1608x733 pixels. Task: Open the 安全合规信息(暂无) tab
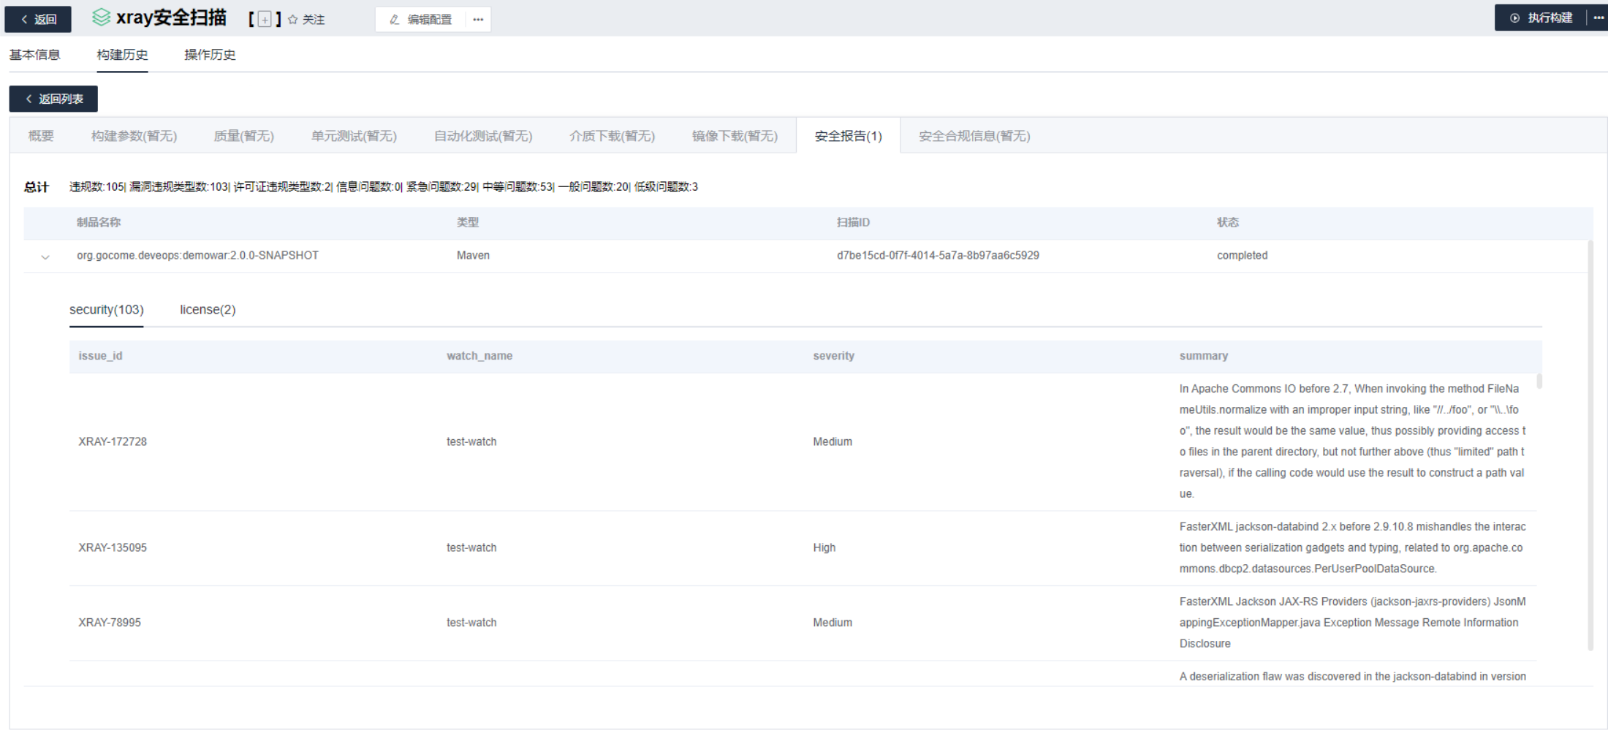tap(974, 136)
